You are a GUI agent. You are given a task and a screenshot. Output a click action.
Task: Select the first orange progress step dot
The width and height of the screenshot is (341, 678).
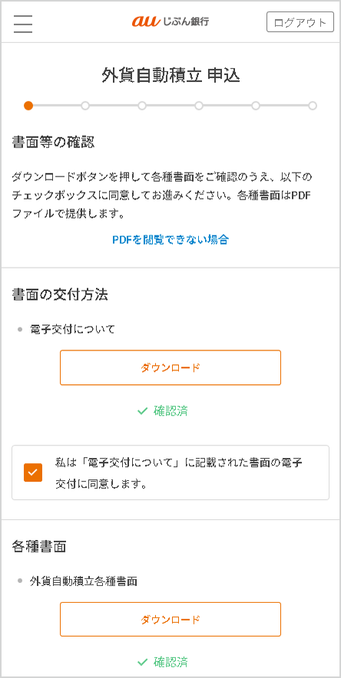[x=28, y=106]
